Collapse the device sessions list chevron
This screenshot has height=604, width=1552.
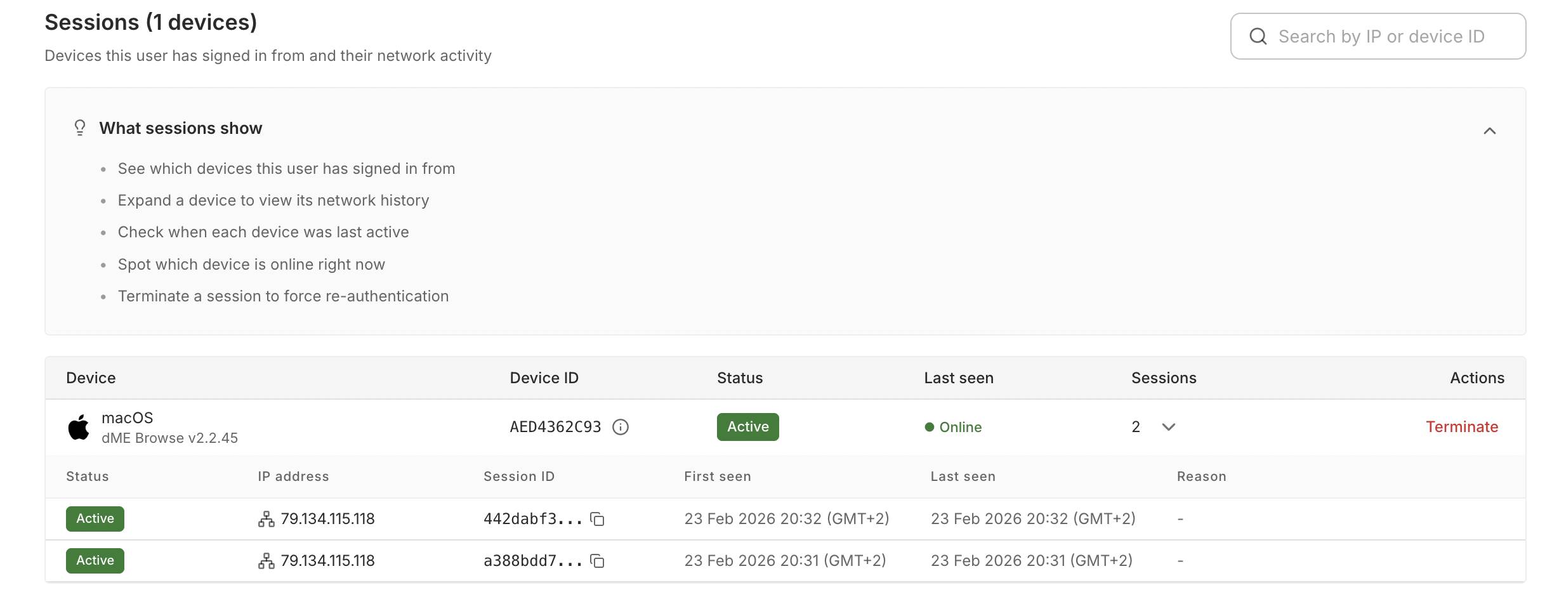[x=1168, y=427]
